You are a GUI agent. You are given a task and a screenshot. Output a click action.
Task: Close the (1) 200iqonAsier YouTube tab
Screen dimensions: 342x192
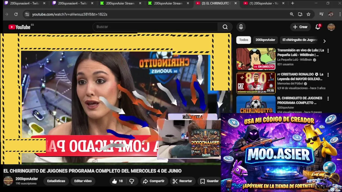(x=283, y=3)
